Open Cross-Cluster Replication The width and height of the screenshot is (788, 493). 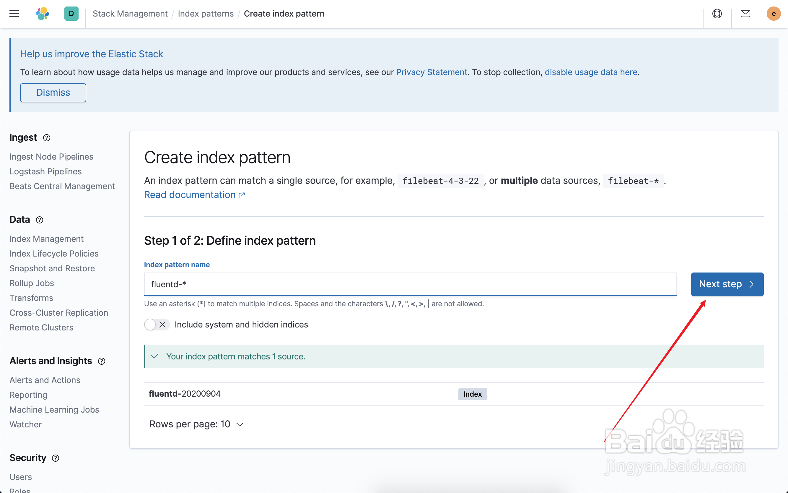pyautogui.click(x=59, y=313)
